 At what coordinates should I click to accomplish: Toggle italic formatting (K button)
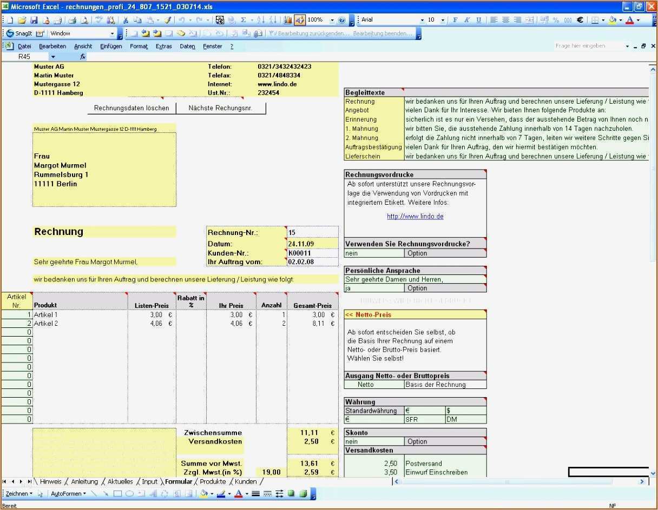click(466, 20)
